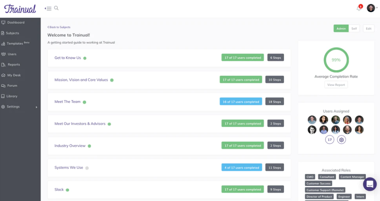Open the notifications bell
380x201 pixels.
(x=359, y=8)
